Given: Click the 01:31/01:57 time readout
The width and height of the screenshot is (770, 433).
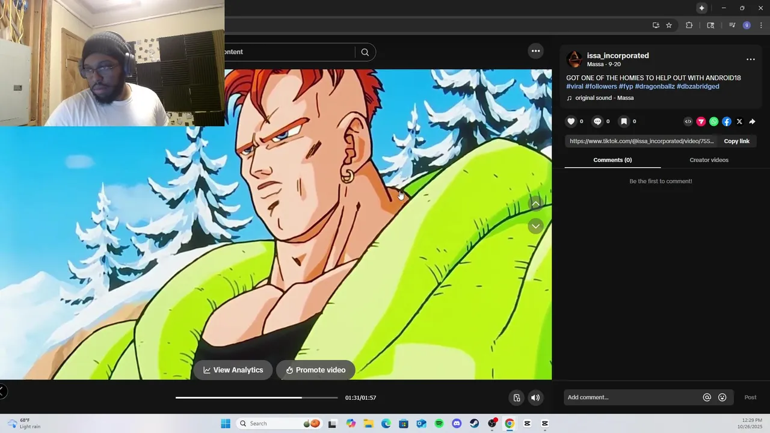Looking at the screenshot, I should point(360,398).
